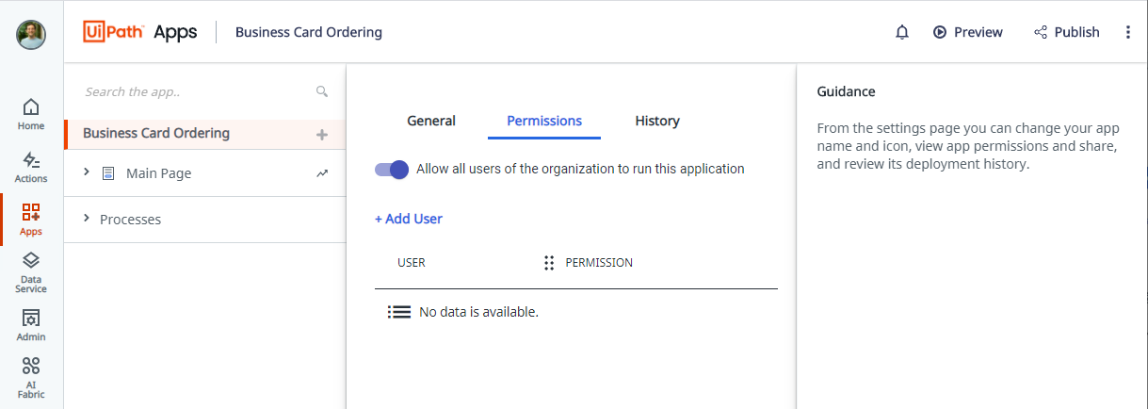Switch to the Permissions tab
1148x409 pixels.
tap(544, 121)
